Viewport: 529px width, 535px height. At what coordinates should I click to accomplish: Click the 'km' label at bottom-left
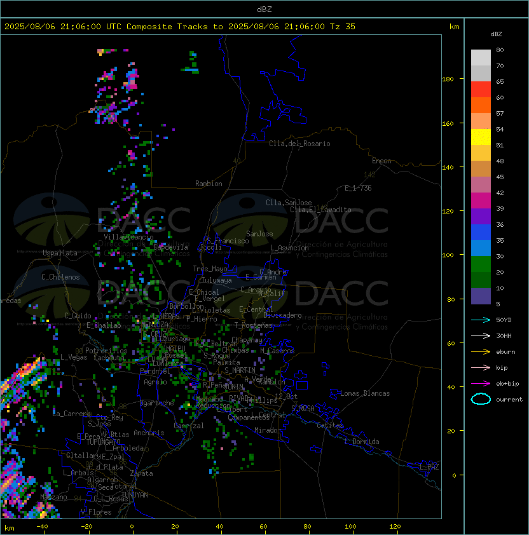click(x=10, y=528)
